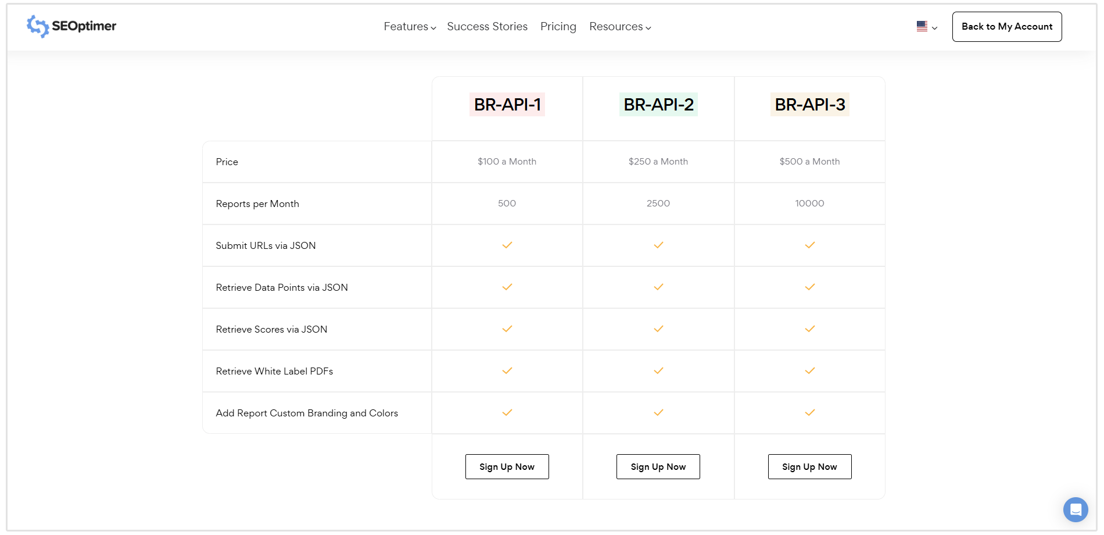
Task: Click Add Report Custom Branding and Colors
Action: point(307,413)
